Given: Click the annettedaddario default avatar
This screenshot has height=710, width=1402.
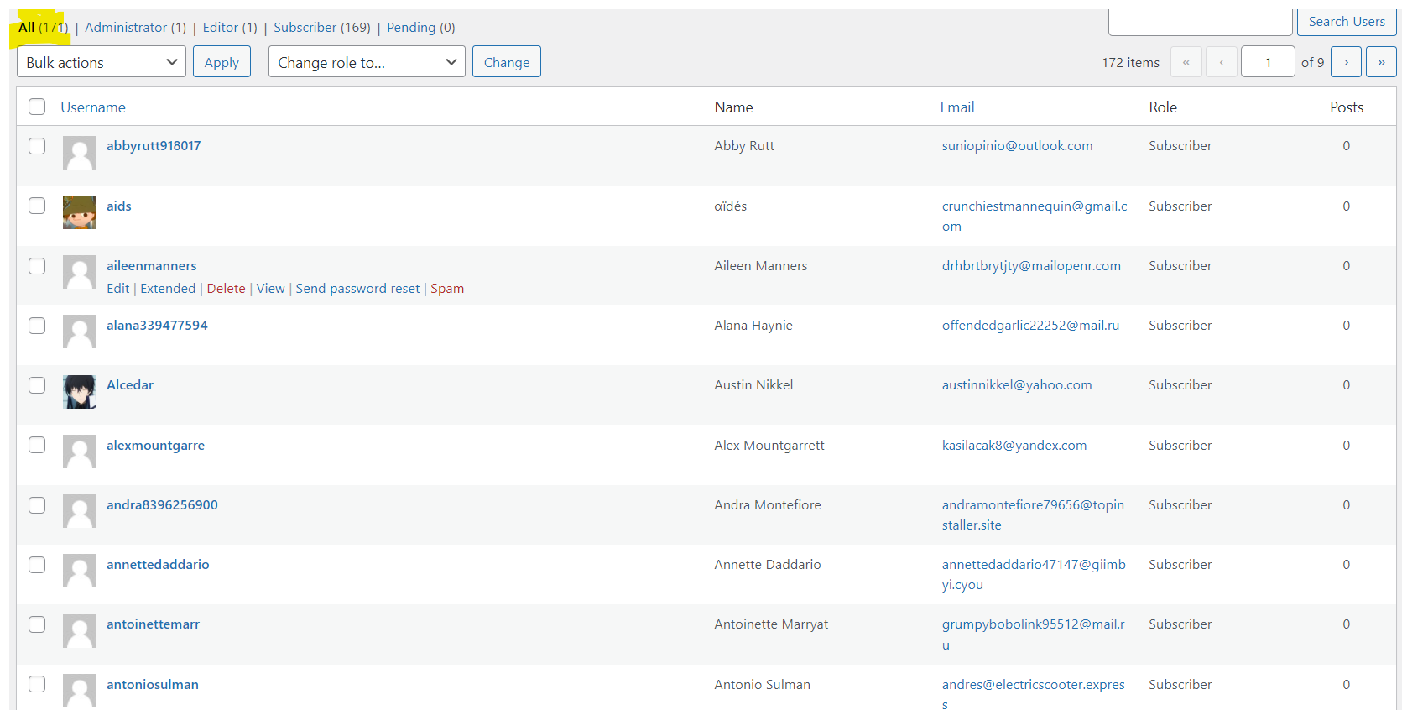Looking at the screenshot, I should click(80, 571).
